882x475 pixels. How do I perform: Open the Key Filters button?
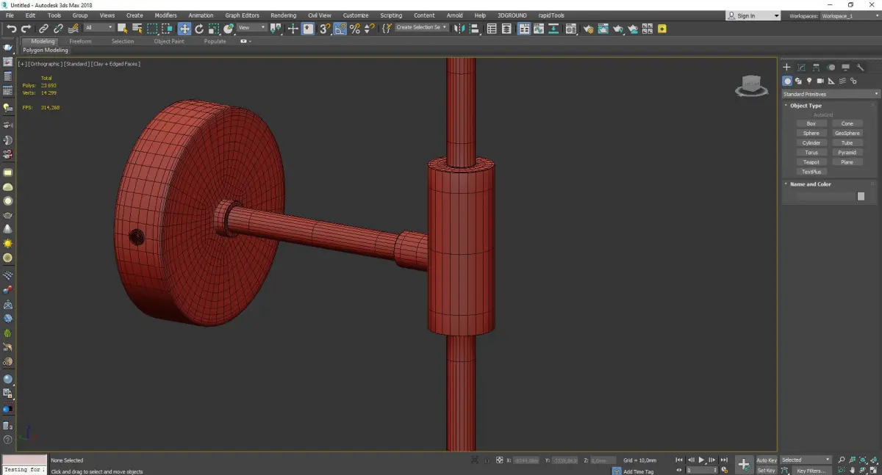pos(811,471)
